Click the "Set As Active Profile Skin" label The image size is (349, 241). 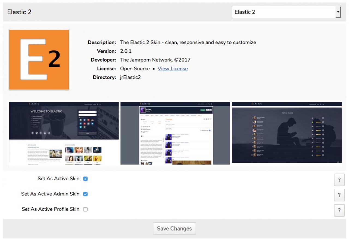(x=51, y=209)
